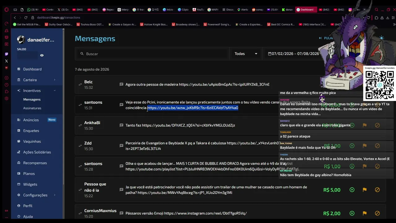Switch to the Alerta browser tab
Screen dimensions: 396x223
243,10
